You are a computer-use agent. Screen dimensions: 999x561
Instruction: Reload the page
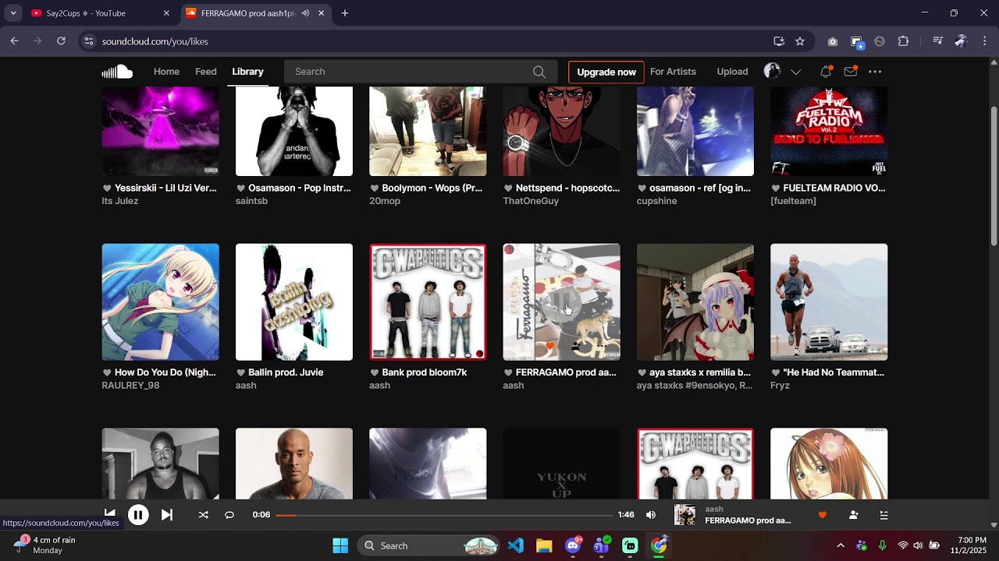tap(61, 41)
